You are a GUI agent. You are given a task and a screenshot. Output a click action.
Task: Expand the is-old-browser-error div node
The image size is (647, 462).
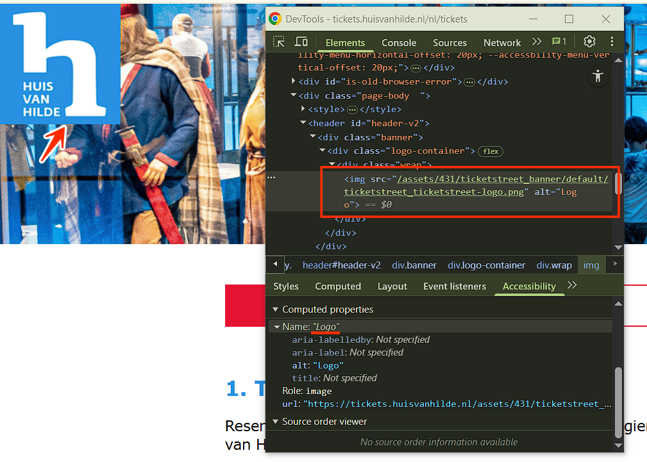point(294,81)
